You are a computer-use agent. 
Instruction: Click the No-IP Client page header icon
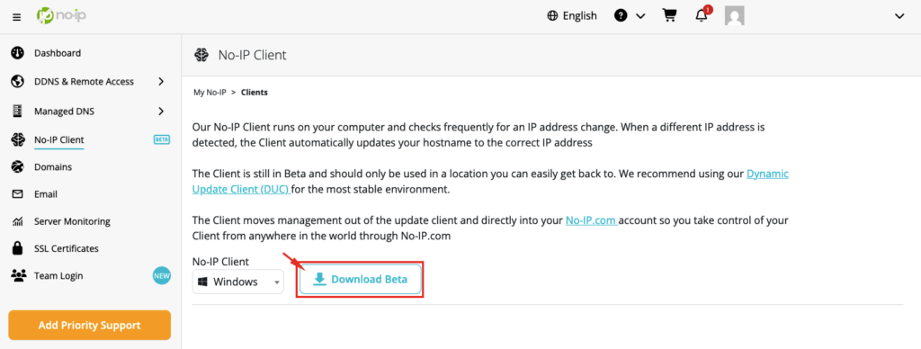click(x=201, y=55)
